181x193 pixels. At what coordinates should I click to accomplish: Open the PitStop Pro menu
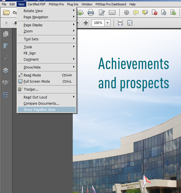click(56, 4)
